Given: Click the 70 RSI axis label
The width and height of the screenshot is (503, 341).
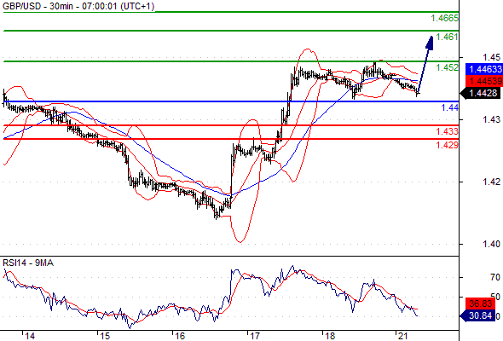Looking at the screenshot, I should (x=495, y=277).
